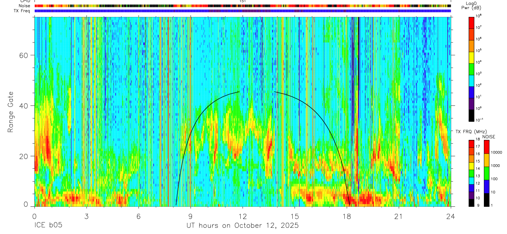Pick the black NOISE swatch between 1 and 10
The height and width of the screenshot is (234, 507).
tap(486, 200)
